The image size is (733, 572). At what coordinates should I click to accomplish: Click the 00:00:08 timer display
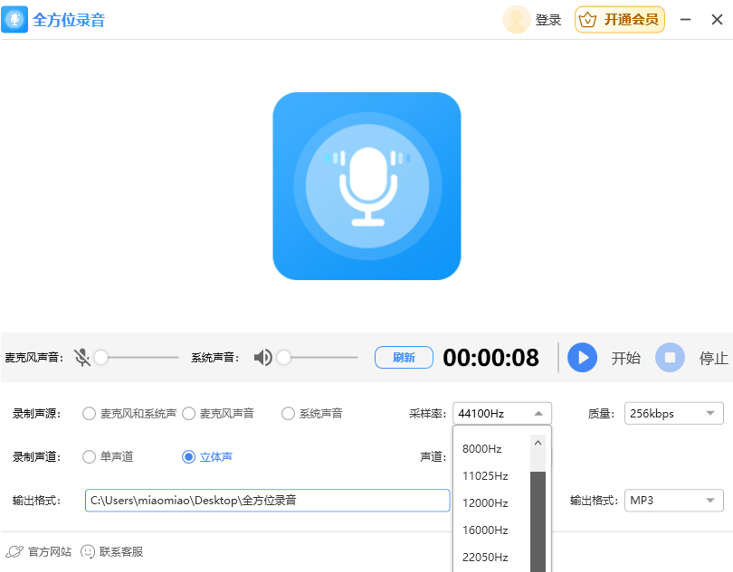tap(490, 358)
